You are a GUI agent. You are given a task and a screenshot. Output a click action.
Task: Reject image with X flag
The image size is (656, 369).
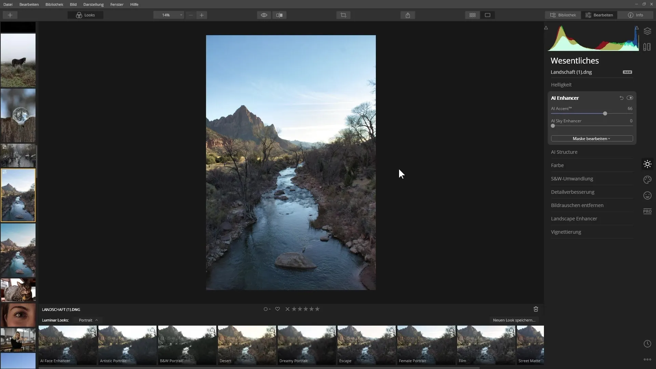pyautogui.click(x=287, y=309)
